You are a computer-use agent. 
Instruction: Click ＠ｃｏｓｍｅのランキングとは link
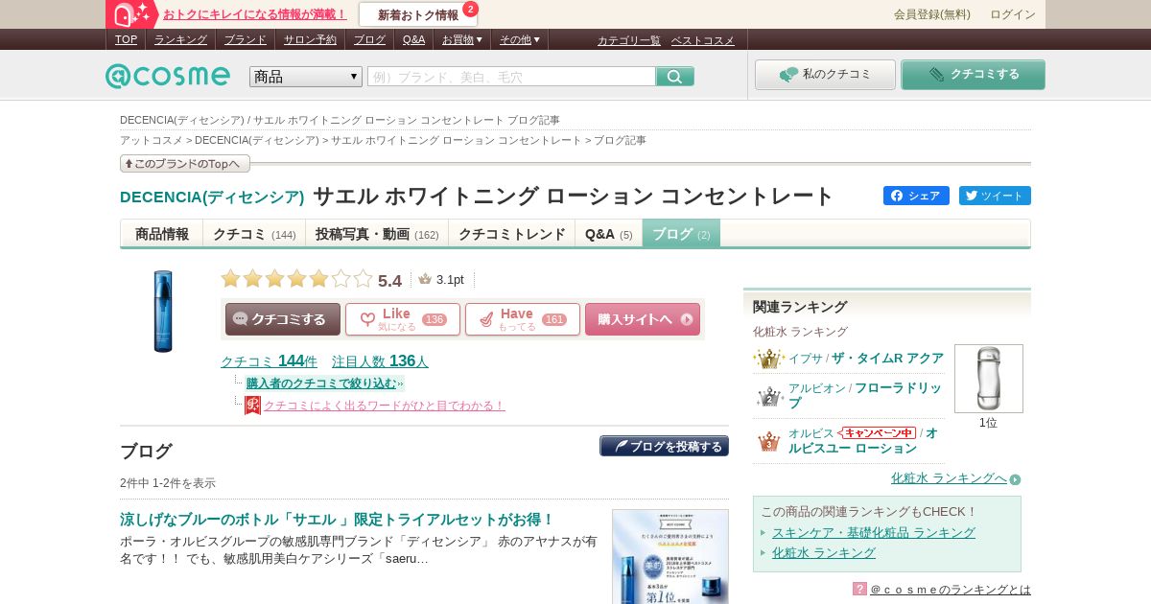[x=951, y=589]
